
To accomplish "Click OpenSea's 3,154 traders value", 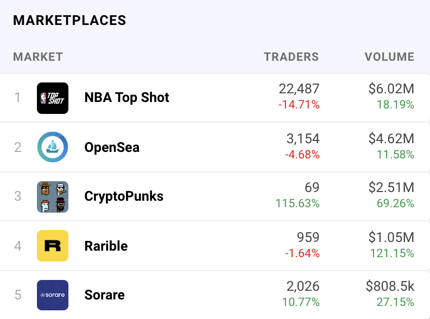I will click(303, 139).
